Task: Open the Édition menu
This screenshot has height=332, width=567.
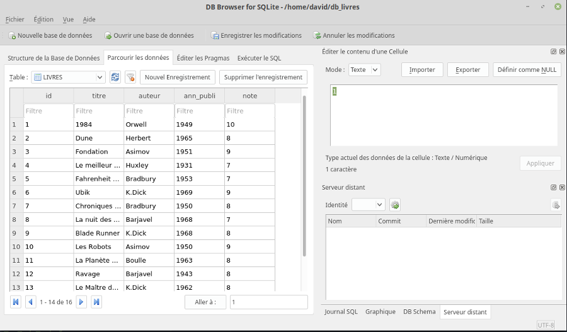Action: pyautogui.click(x=43, y=20)
